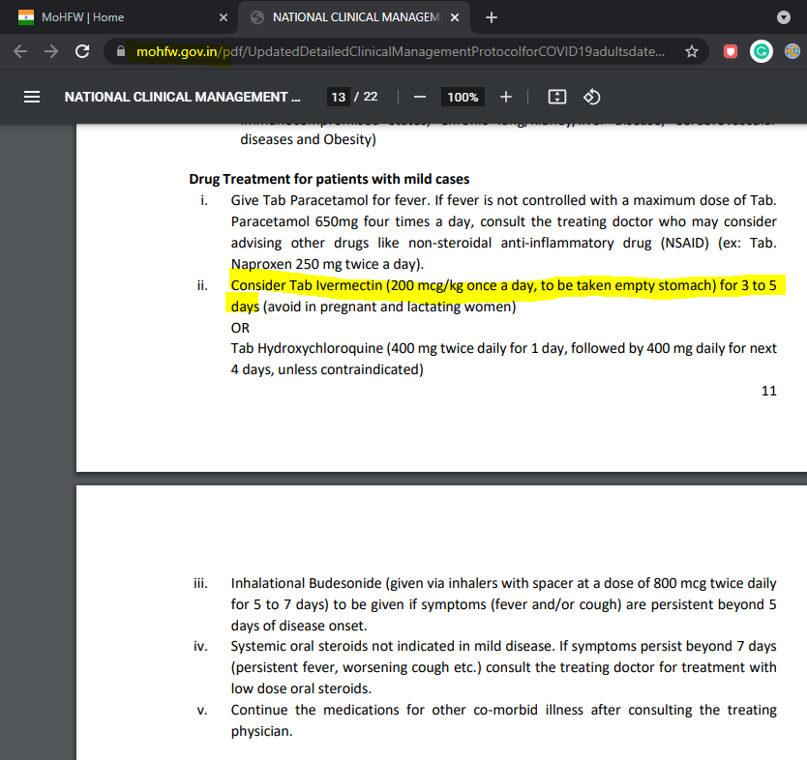Open the Grammarly extension icon

[762, 51]
